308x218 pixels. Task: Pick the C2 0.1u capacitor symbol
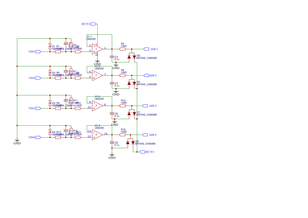[x=112, y=57]
